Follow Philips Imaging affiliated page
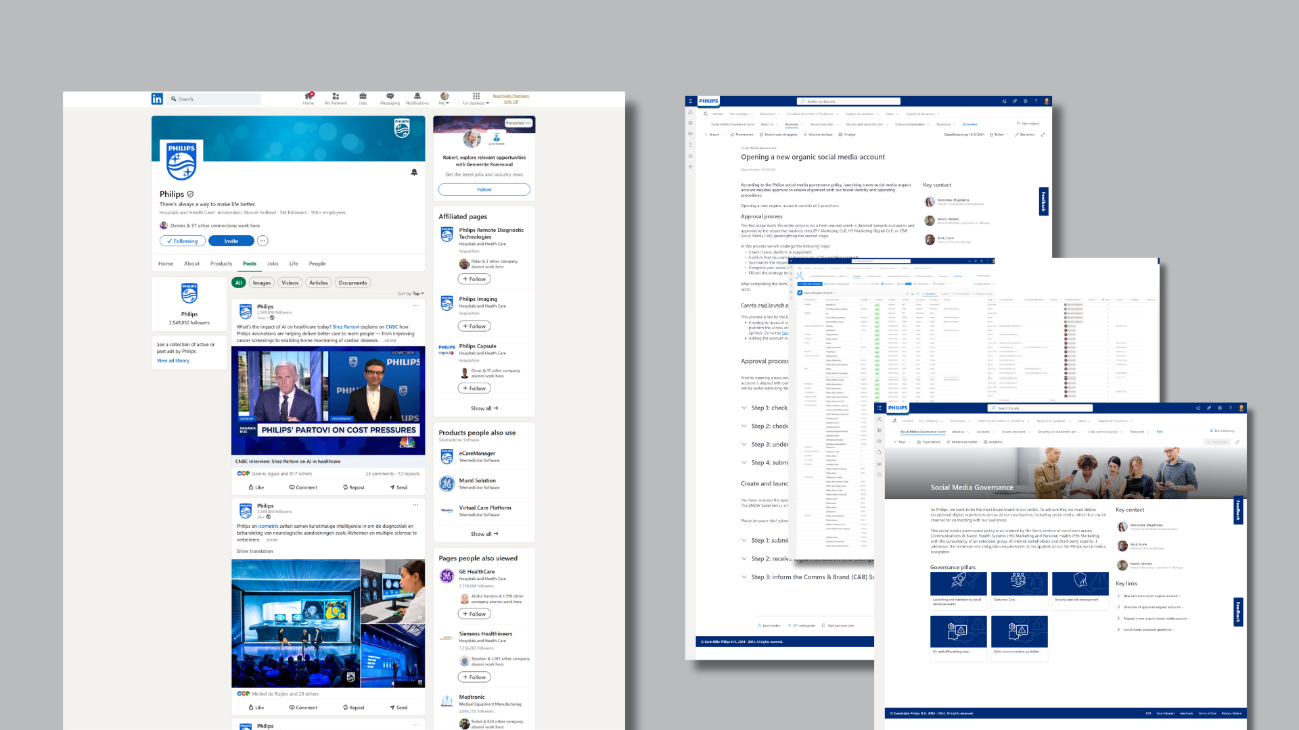This screenshot has width=1299, height=730. [474, 326]
